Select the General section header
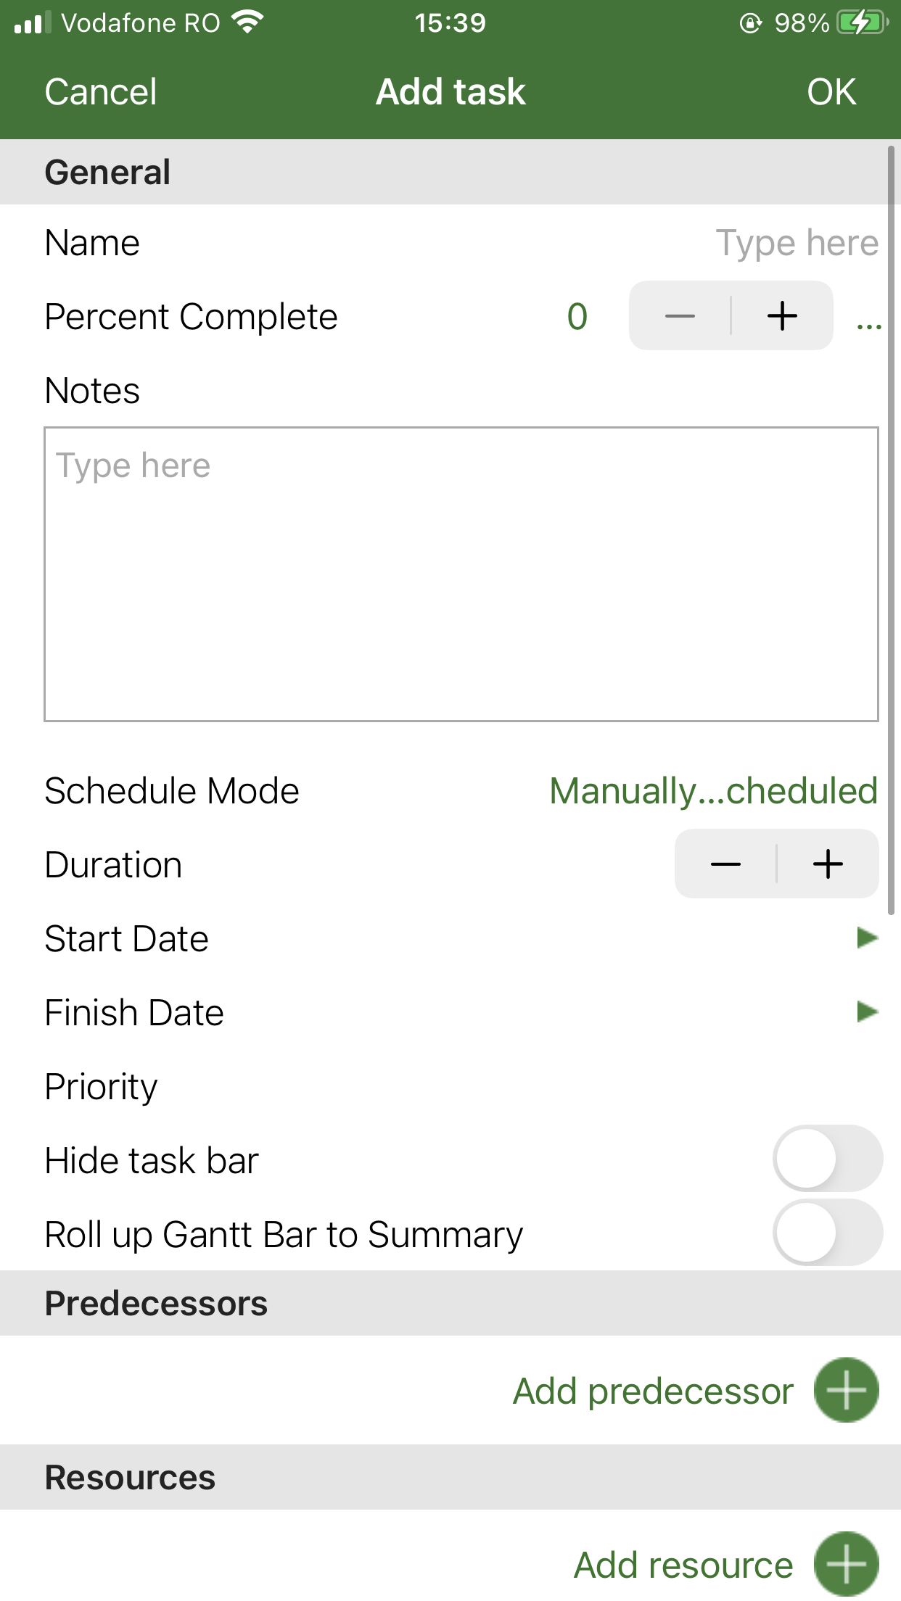 point(107,171)
